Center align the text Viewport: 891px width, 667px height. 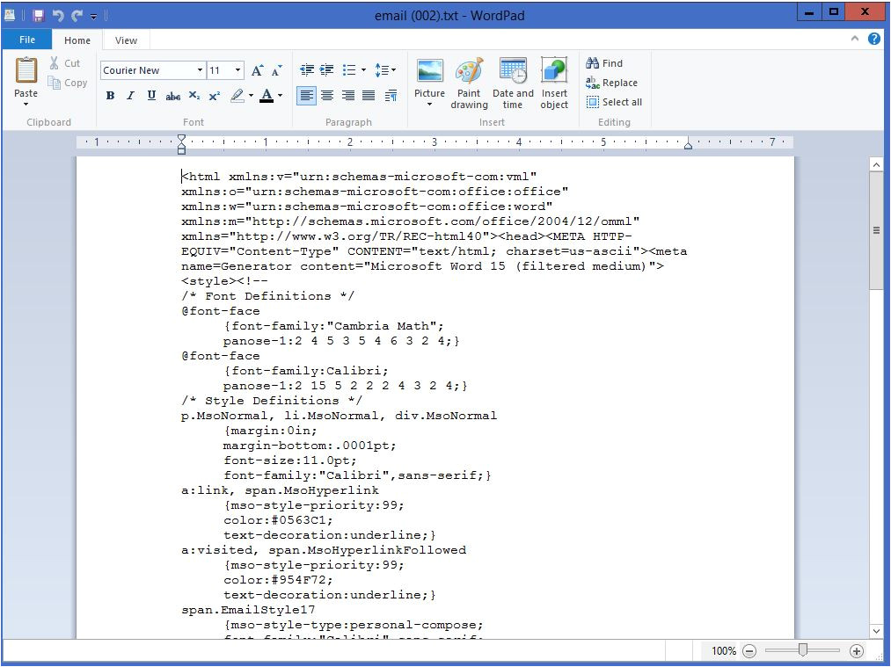[x=327, y=96]
